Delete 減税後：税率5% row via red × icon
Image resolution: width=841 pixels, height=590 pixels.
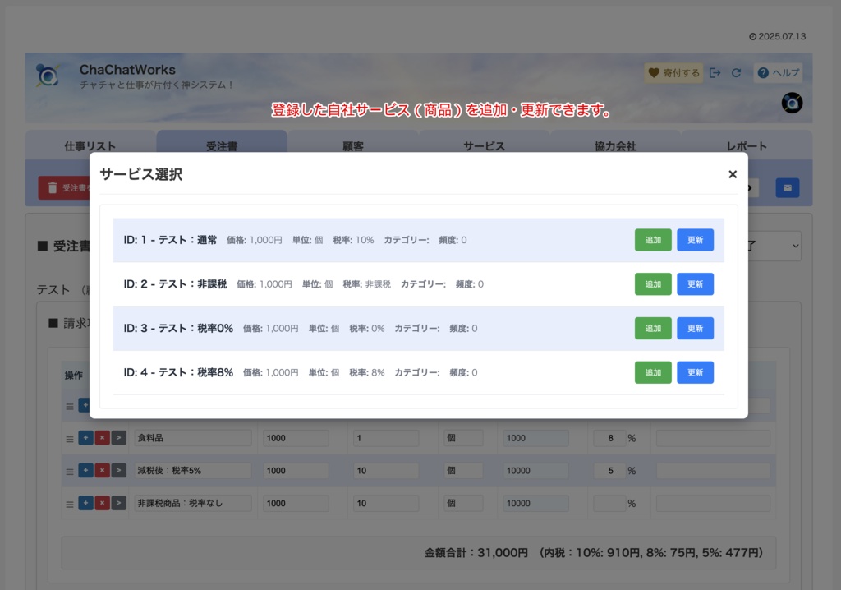pyautogui.click(x=102, y=471)
